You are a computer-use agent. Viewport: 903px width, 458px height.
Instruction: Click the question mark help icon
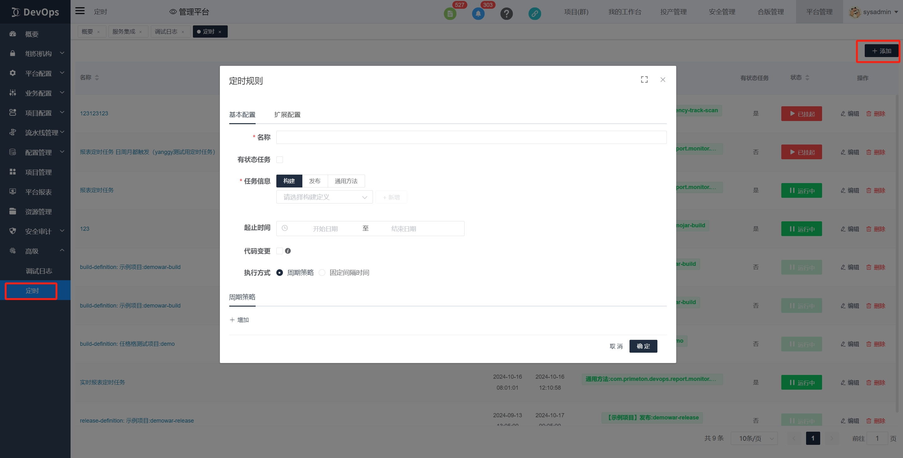tap(506, 14)
